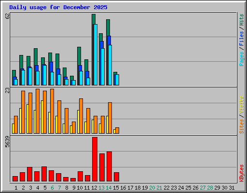Click the green day label '14'

click(x=109, y=188)
